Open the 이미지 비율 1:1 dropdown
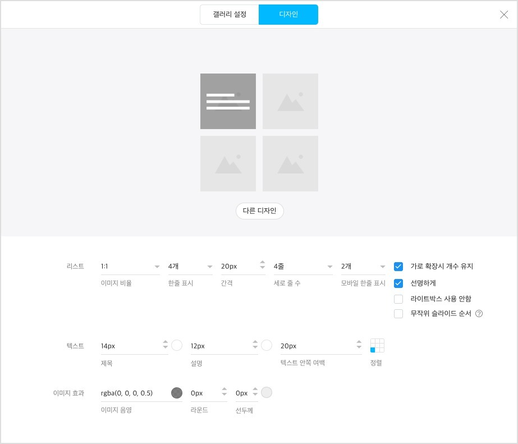The image size is (518, 444). coord(130,266)
